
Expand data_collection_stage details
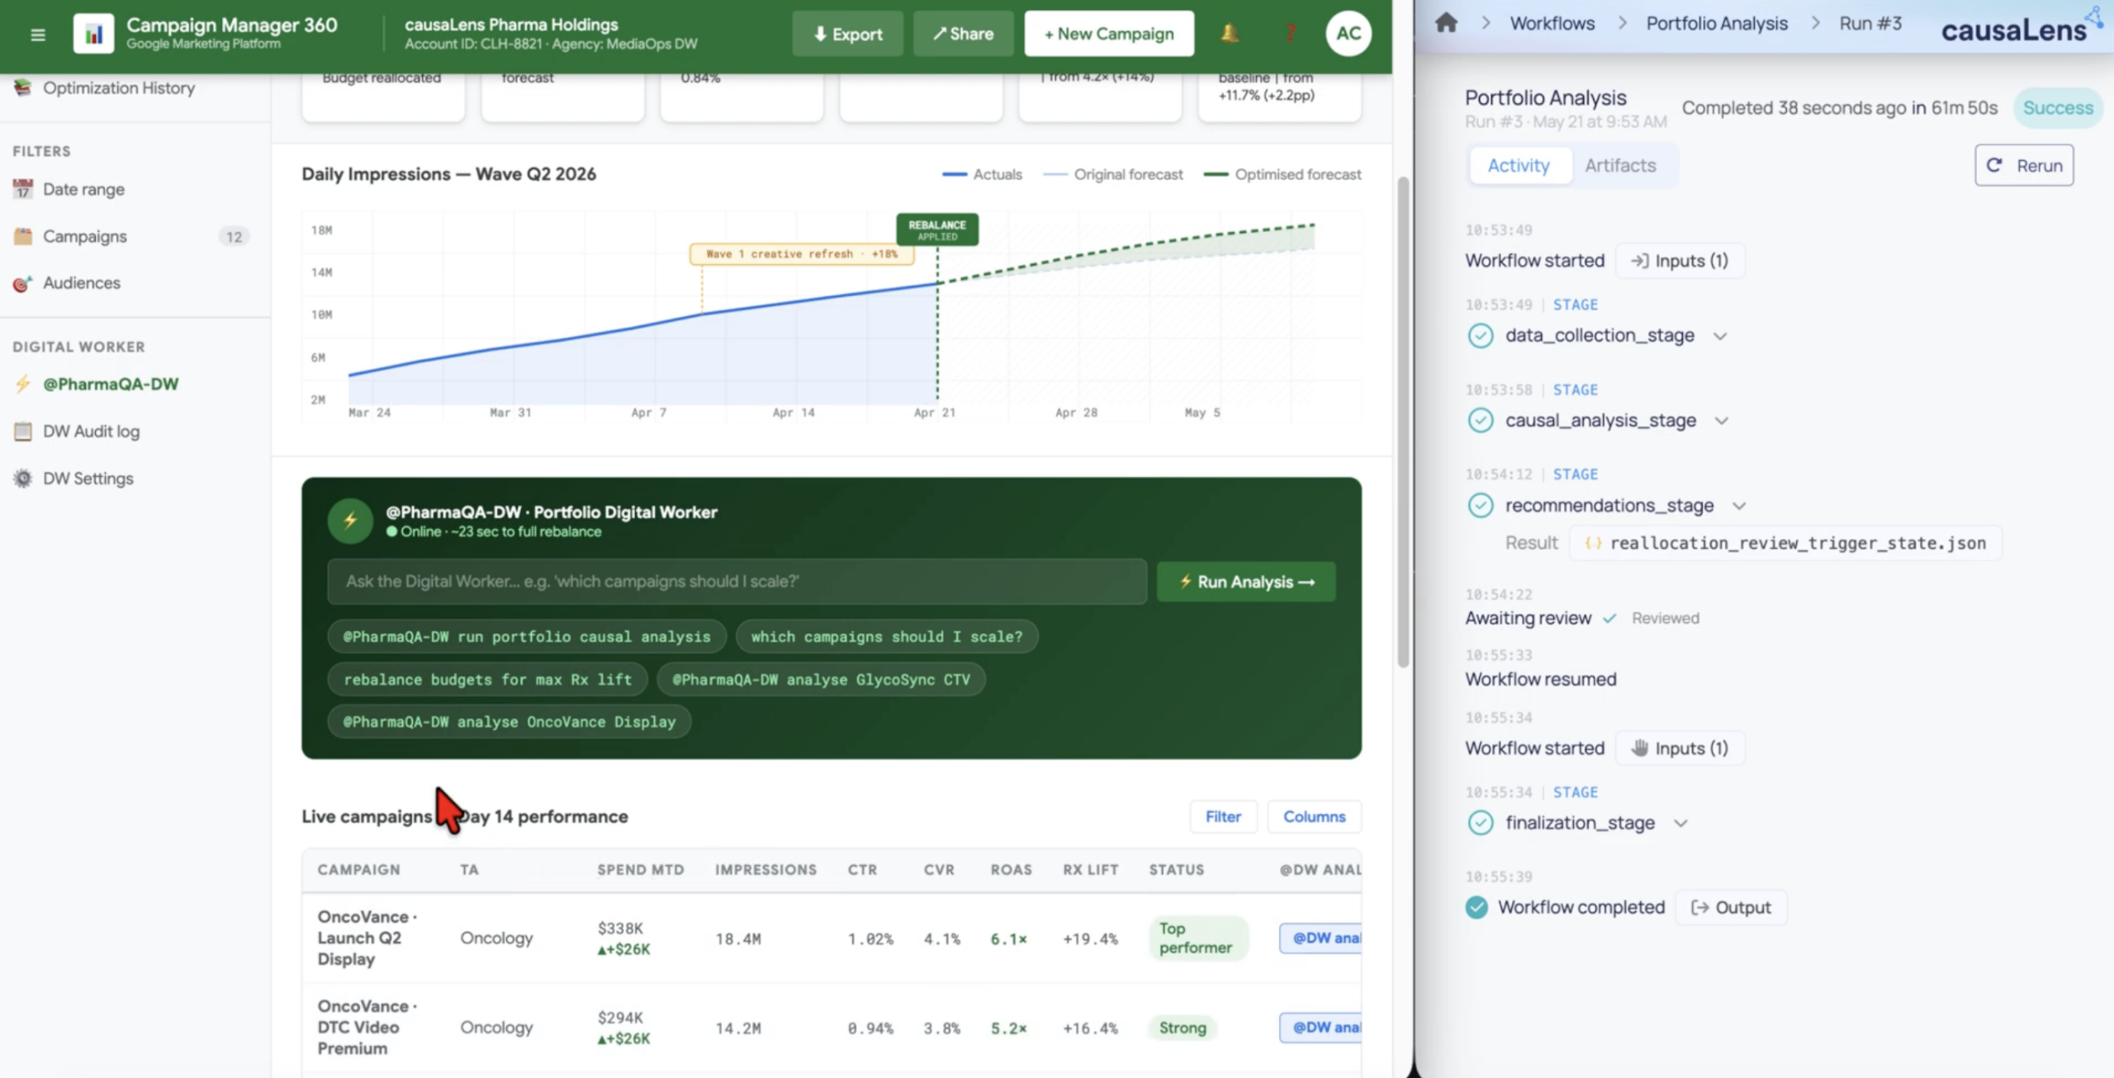pyautogui.click(x=1720, y=336)
